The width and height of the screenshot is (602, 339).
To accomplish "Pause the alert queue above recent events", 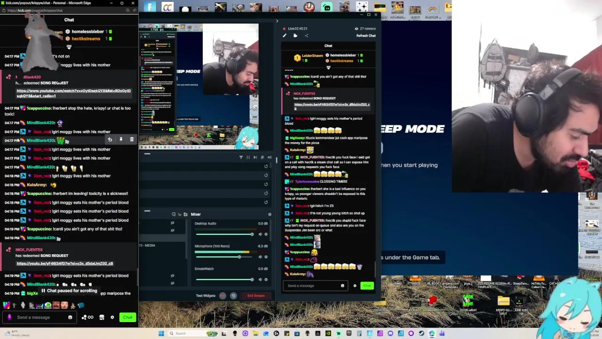I will (x=248, y=157).
